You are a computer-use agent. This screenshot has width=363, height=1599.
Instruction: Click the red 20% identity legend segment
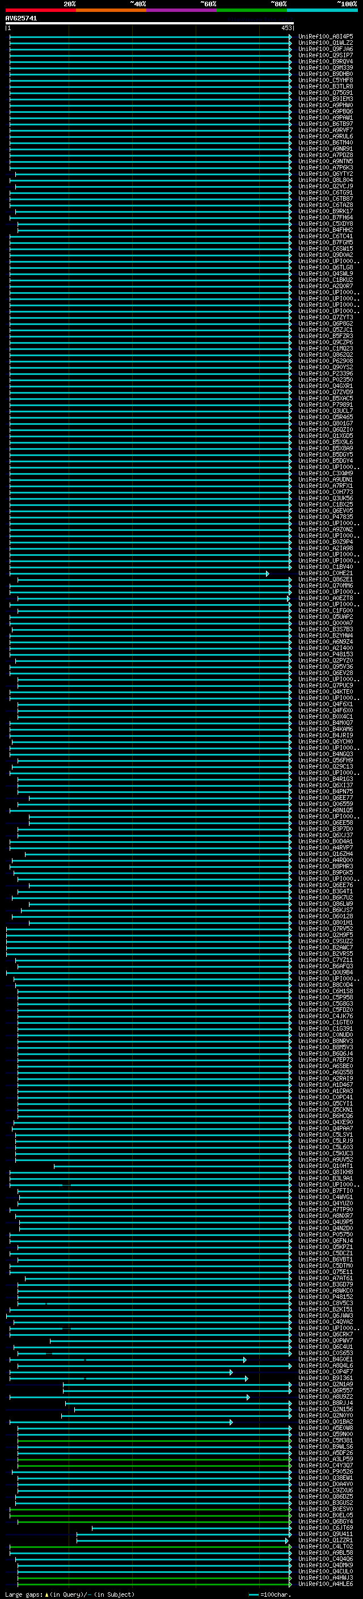click(40, 11)
